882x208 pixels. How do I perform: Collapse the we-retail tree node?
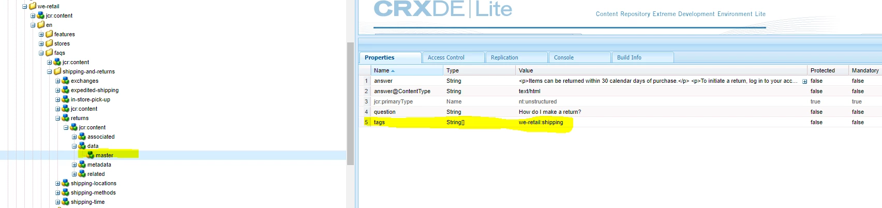point(24,7)
